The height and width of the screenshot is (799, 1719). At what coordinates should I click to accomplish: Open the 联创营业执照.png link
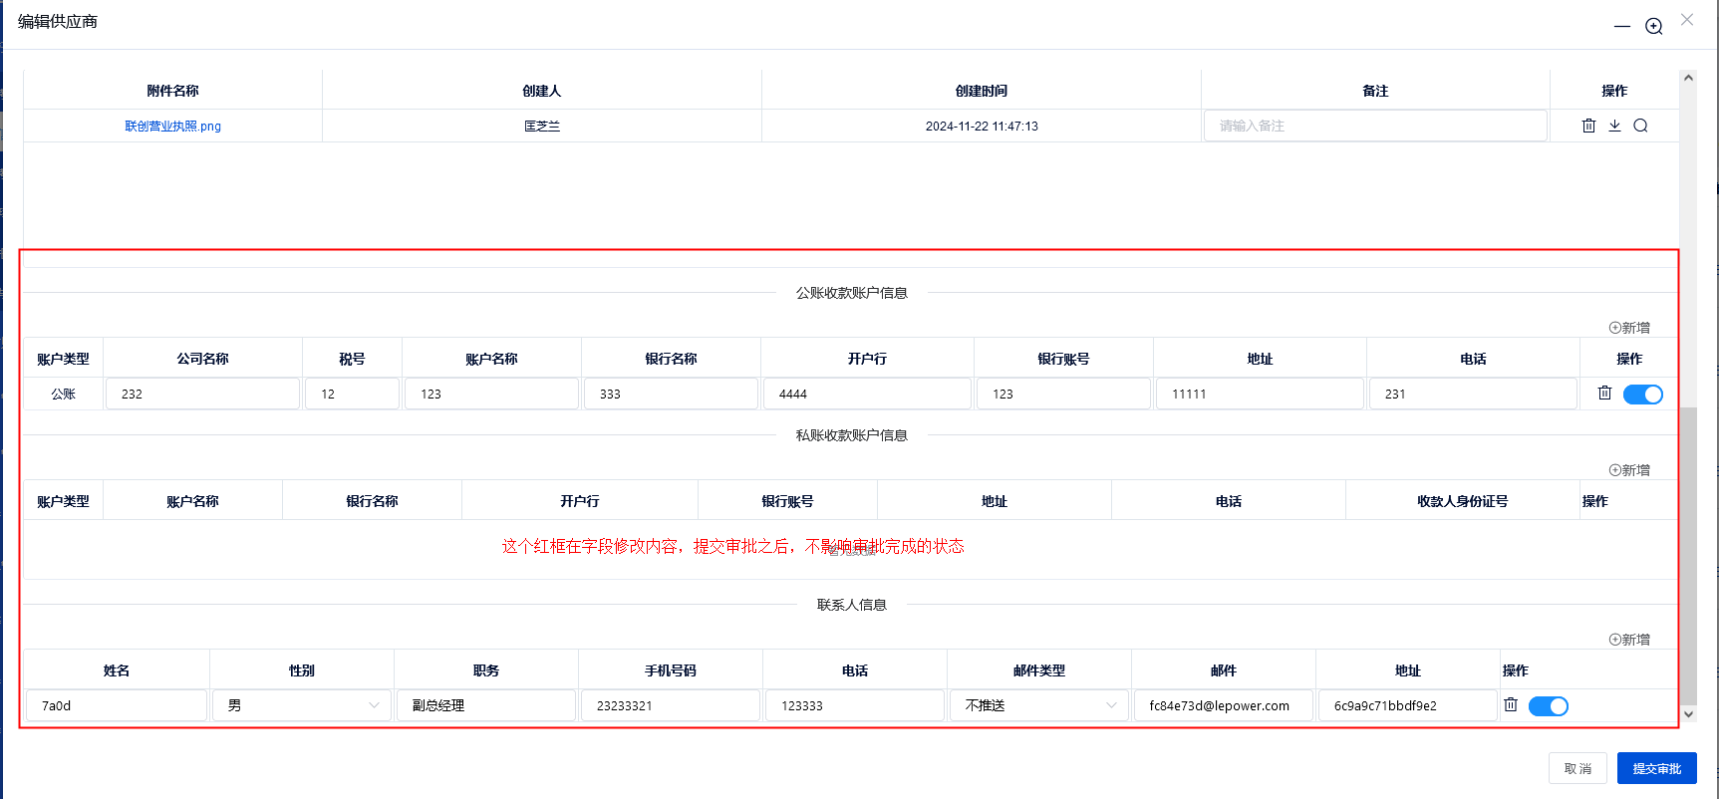pyautogui.click(x=172, y=127)
